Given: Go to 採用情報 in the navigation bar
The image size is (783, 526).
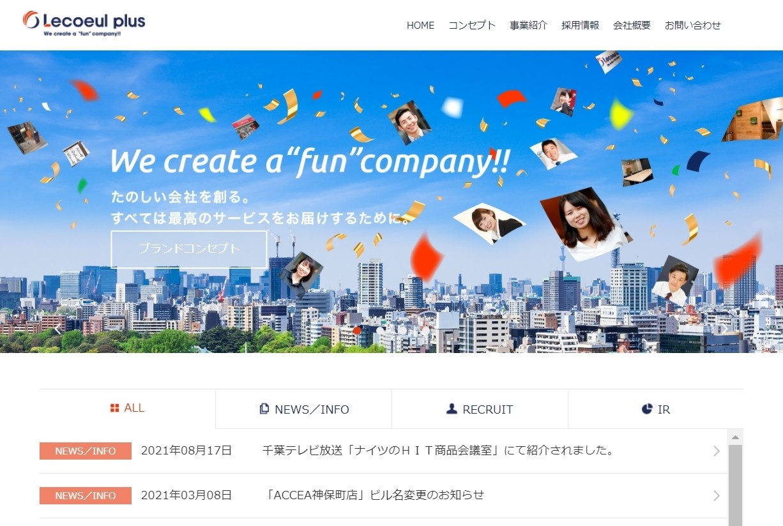Looking at the screenshot, I should pos(580,26).
